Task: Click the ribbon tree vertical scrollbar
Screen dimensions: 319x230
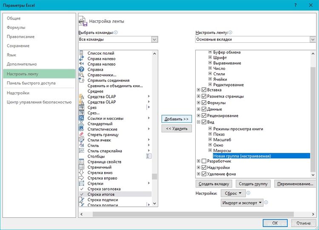Action: click(x=313, y=119)
